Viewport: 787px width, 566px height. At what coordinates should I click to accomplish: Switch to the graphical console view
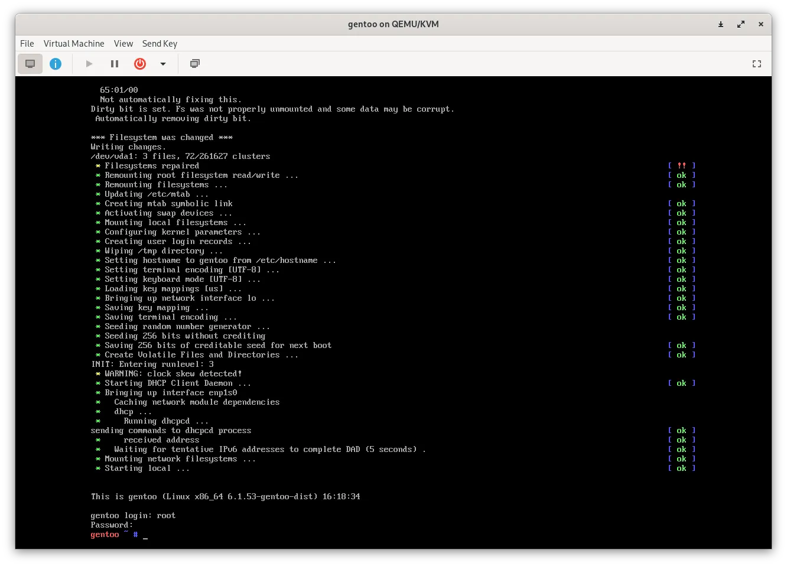(30, 64)
